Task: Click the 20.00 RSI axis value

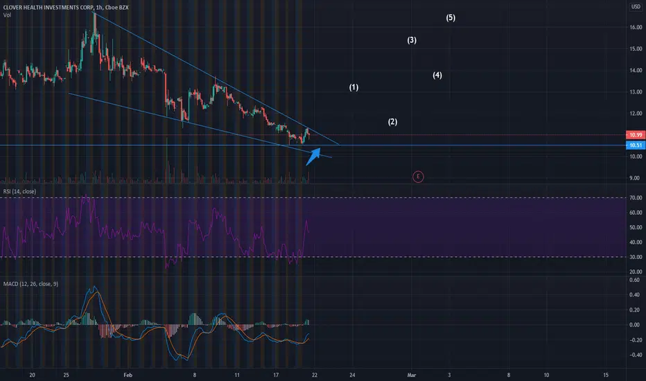Action: tap(636, 272)
